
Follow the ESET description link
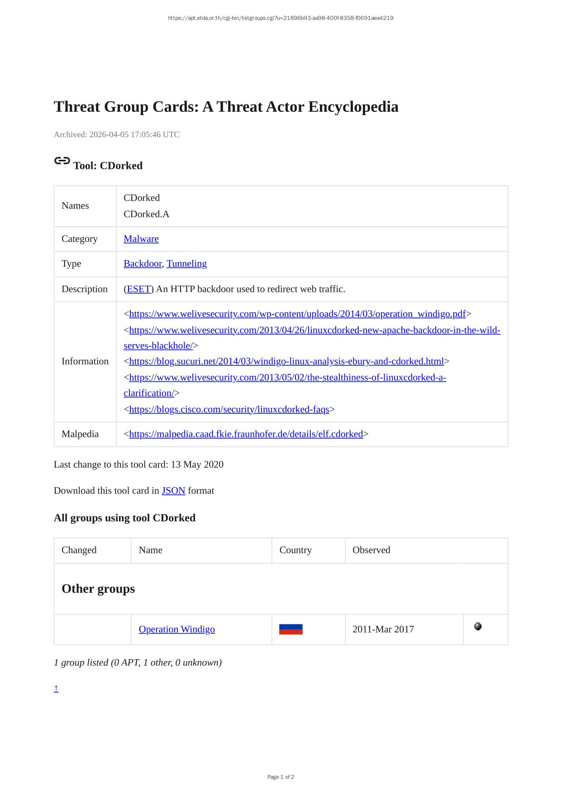tap(138, 289)
